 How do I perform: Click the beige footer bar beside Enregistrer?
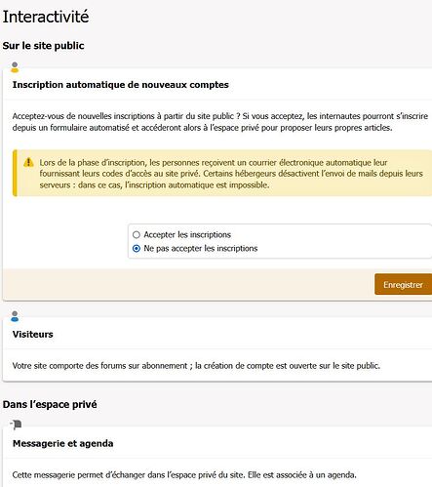[188, 284]
